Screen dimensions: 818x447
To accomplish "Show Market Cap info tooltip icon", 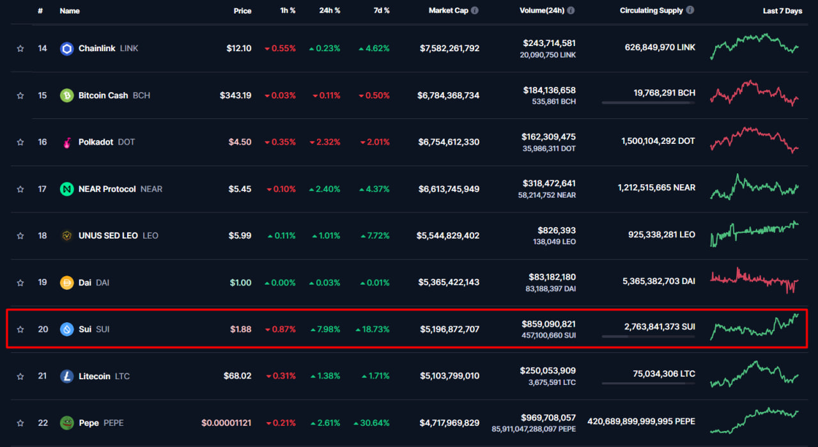I will tap(475, 11).
